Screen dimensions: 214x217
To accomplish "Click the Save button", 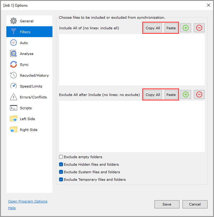I will coord(167,204).
